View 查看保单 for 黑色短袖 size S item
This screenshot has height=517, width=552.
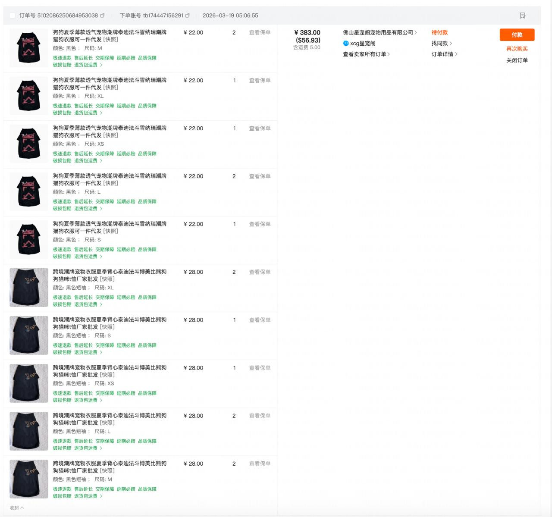coord(260,320)
